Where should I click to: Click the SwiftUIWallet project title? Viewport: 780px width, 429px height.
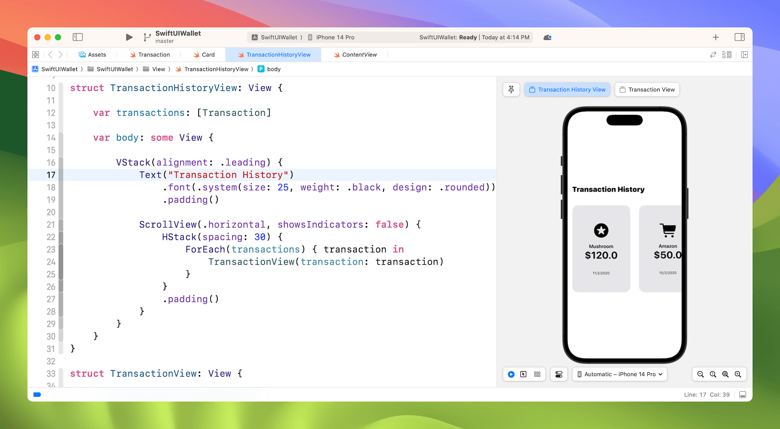pos(178,33)
